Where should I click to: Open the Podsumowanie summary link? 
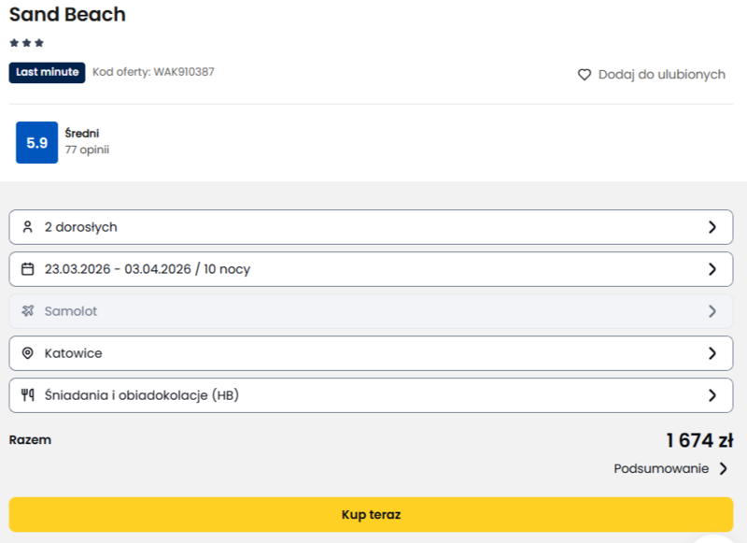click(661, 469)
